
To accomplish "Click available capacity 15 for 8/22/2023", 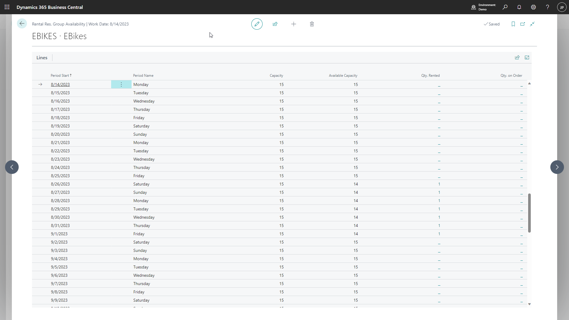I will pos(356,151).
